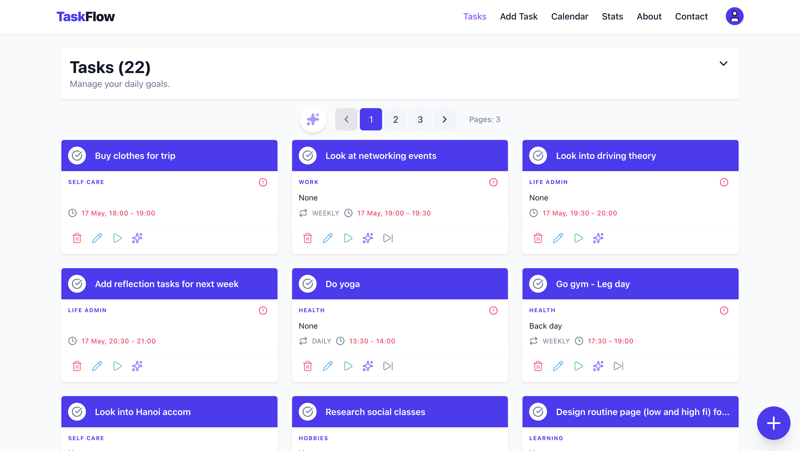Mark 'Look into driving theory' as complete
The height and width of the screenshot is (451, 800).
(538, 156)
